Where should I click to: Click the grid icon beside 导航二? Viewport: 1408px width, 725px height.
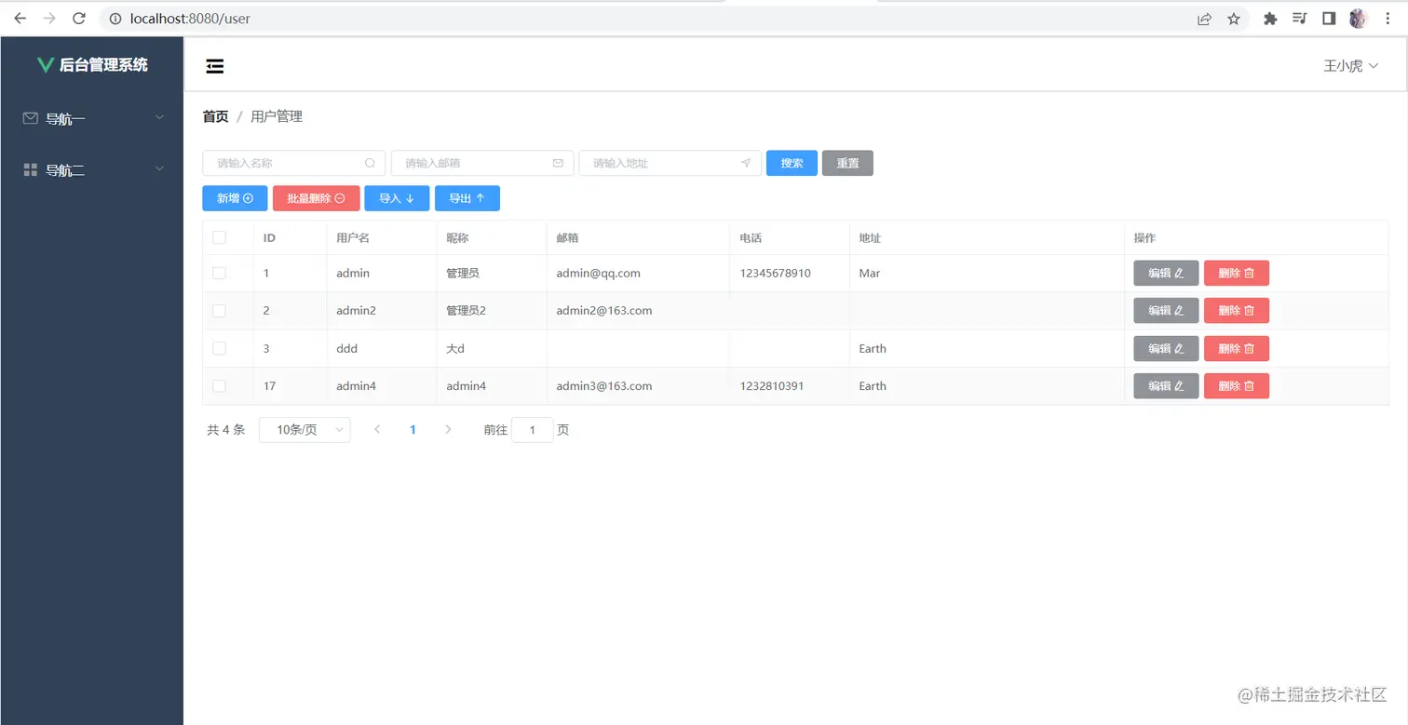(31, 169)
